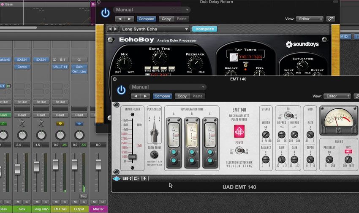The height and width of the screenshot is (213, 359).
Task: Go to previous preset in EMT 140 window
Action: (x=136, y=96)
